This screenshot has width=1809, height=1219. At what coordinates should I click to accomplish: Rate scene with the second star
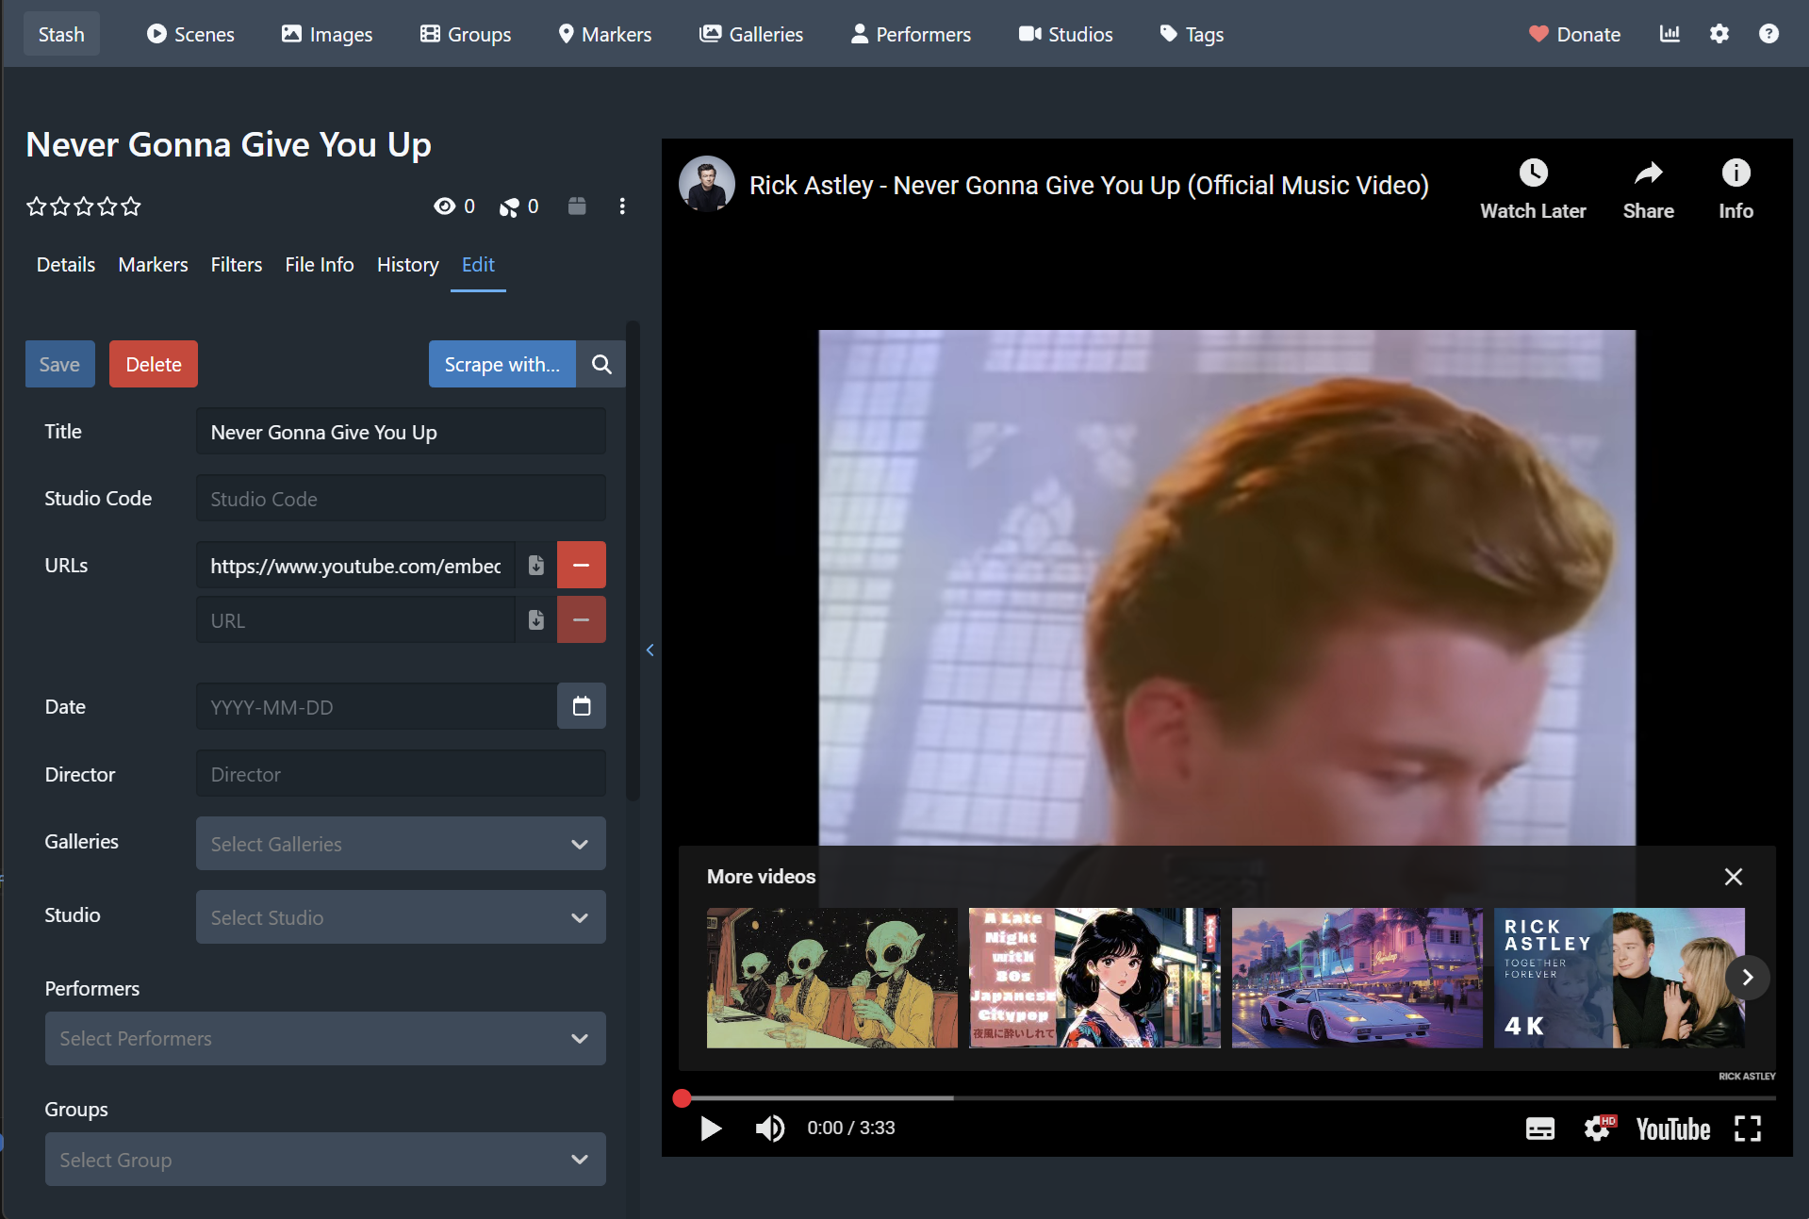(x=60, y=206)
